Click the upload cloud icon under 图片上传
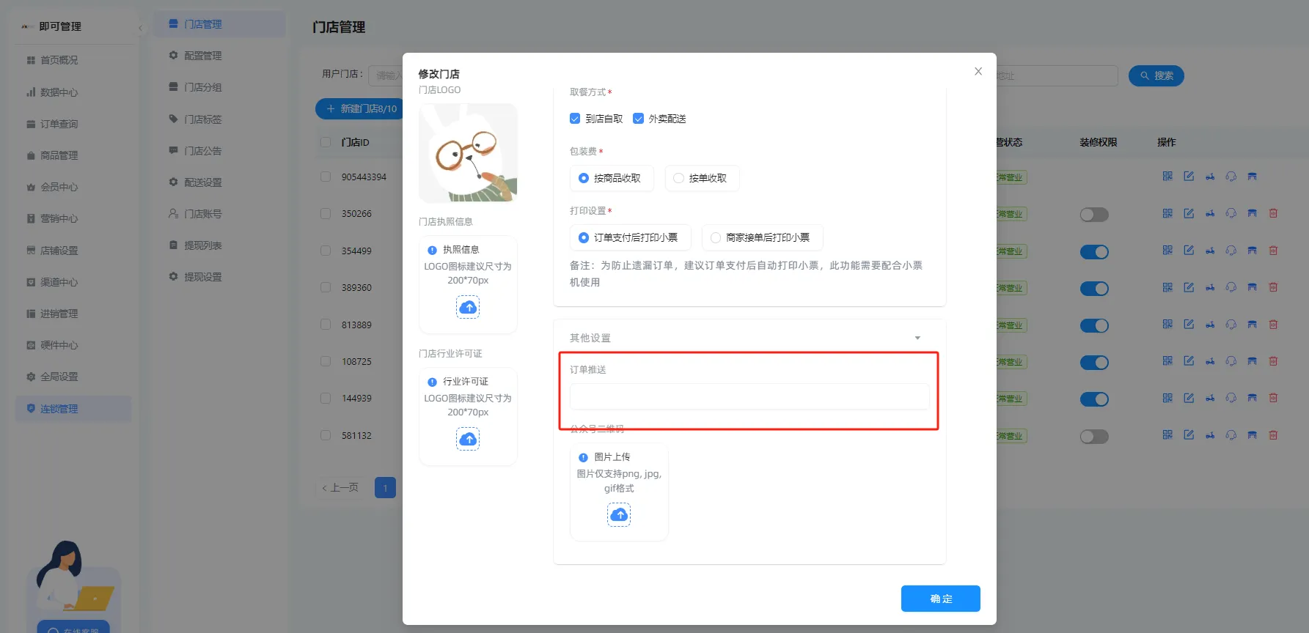 tap(619, 514)
